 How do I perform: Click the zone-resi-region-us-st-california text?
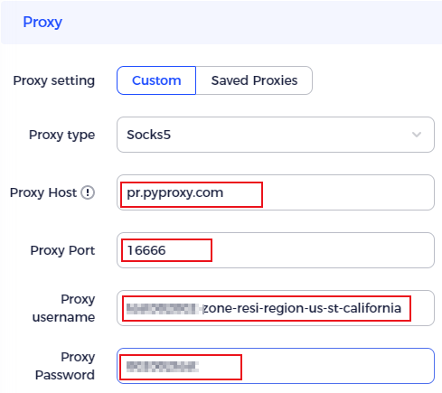302,308
